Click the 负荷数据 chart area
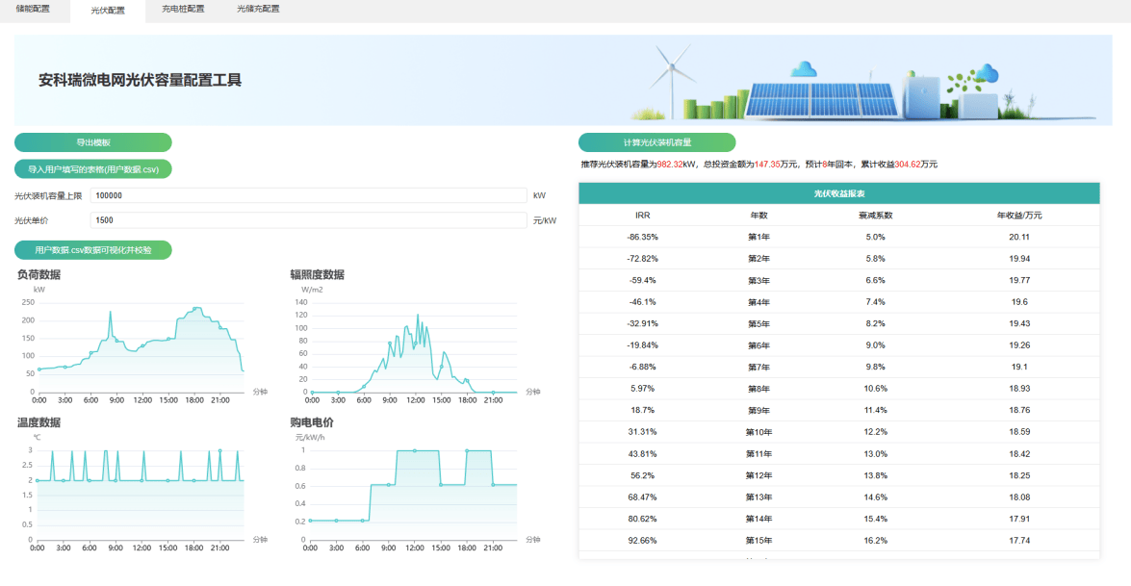 point(141,346)
